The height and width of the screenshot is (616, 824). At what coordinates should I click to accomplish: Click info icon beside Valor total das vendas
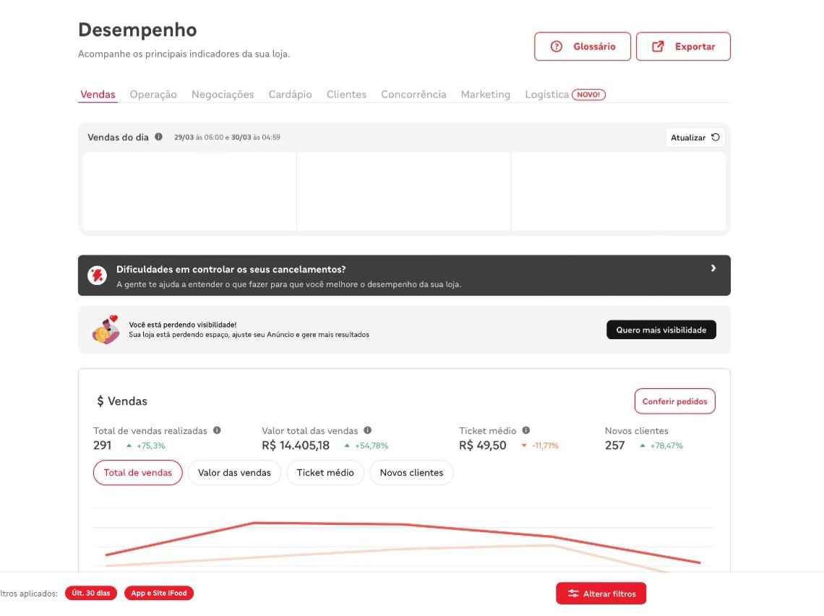coord(367,430)
